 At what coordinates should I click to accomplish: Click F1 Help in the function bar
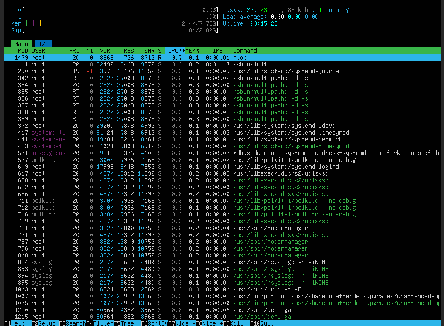[x=15, y=323]
